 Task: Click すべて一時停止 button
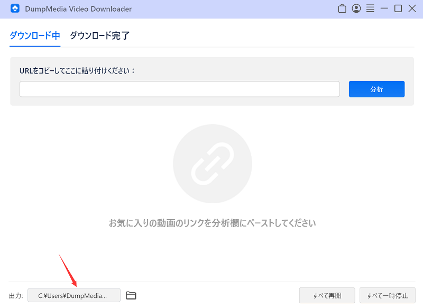tap(388, 295)
